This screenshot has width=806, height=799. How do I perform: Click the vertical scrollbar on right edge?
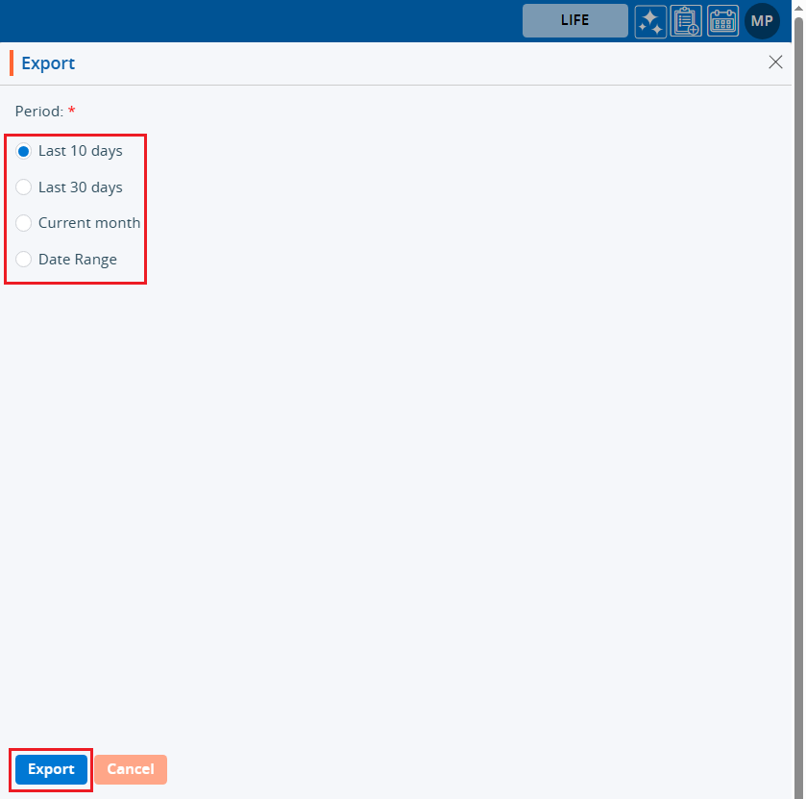click(798, 385)
